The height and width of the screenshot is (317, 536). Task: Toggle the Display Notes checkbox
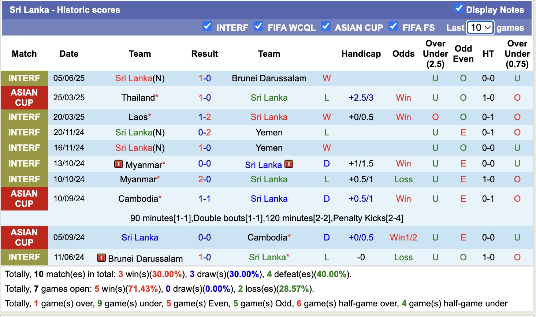click(459, 8)
